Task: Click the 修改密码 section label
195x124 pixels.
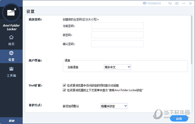Action: 35,19
